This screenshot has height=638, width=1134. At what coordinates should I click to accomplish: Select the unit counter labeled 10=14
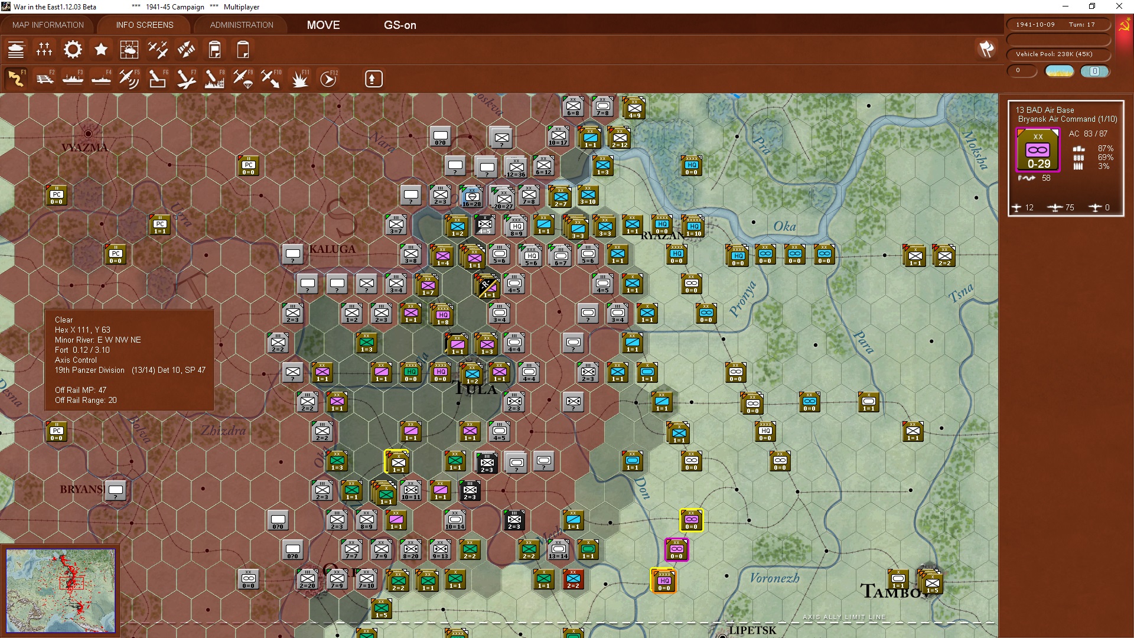[x=455, y=520]
